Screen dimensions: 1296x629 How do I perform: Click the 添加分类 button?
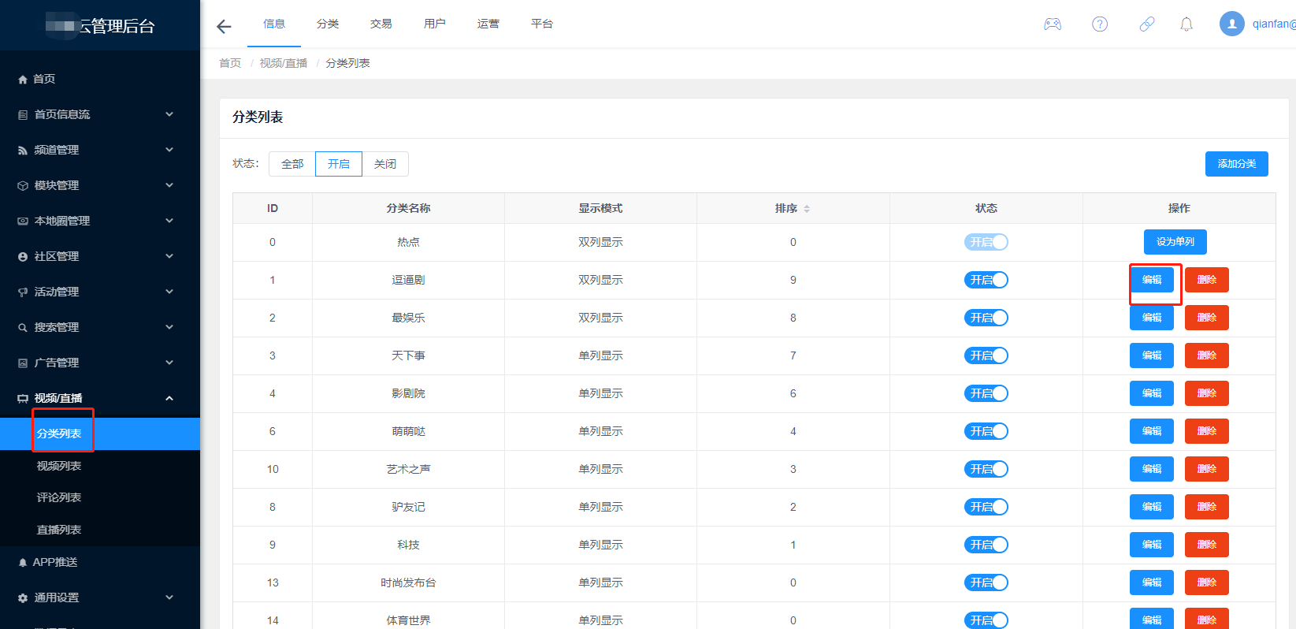pos(1237,164)
